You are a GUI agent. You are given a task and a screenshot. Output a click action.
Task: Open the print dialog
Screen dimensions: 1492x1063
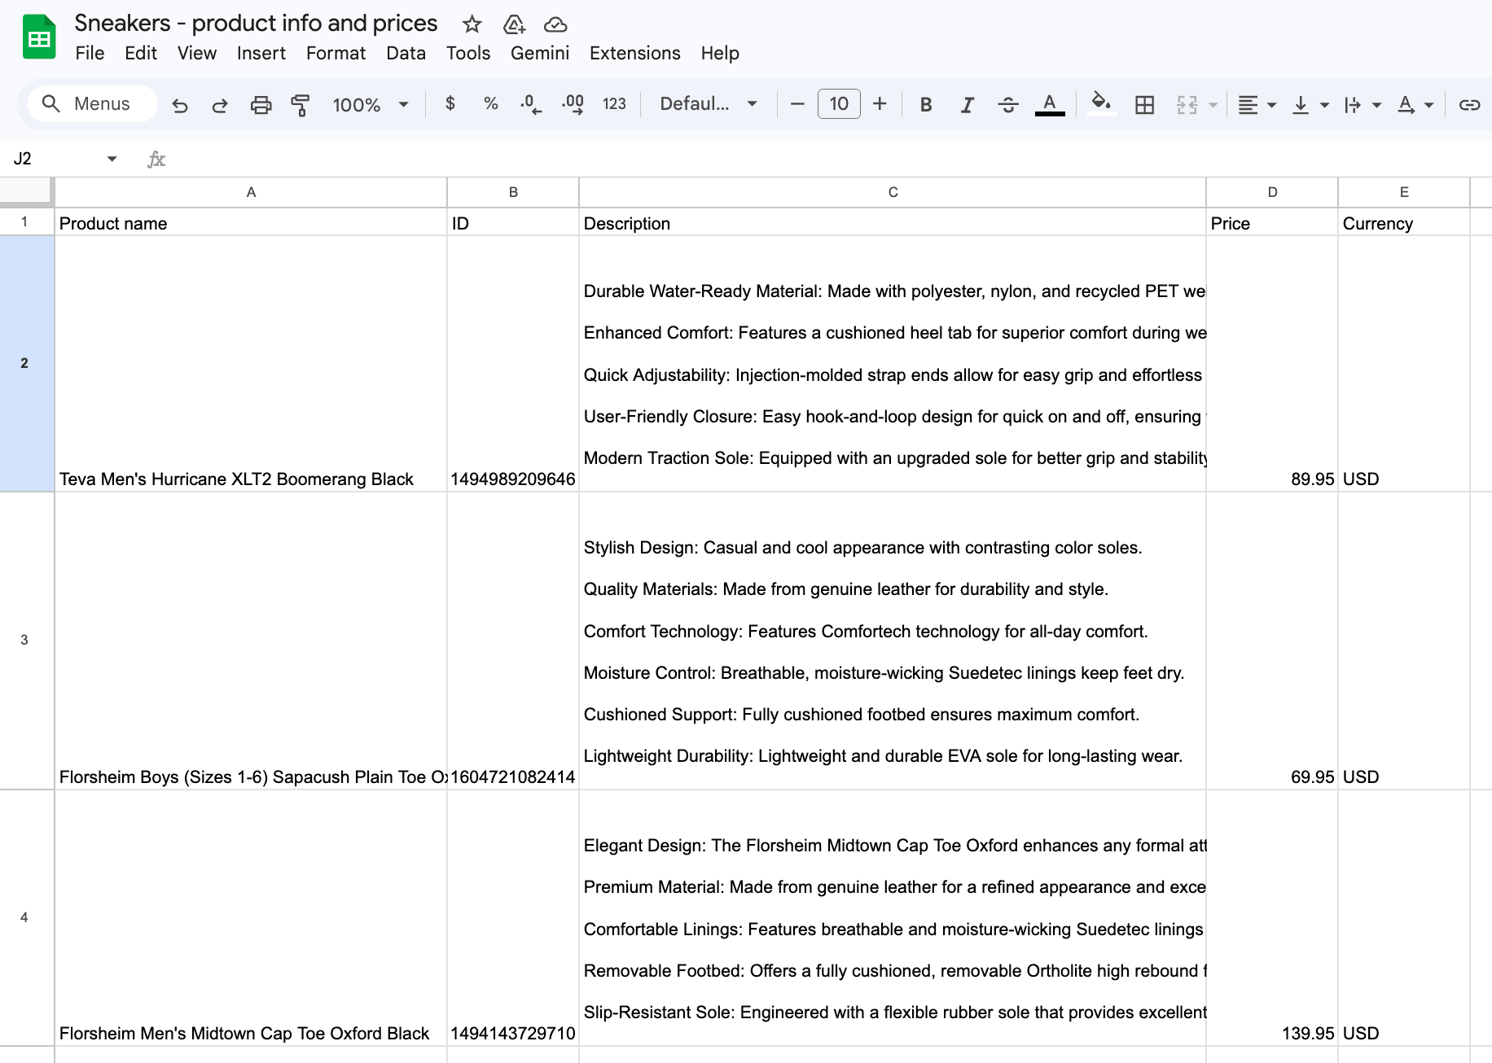coord(261,104)
